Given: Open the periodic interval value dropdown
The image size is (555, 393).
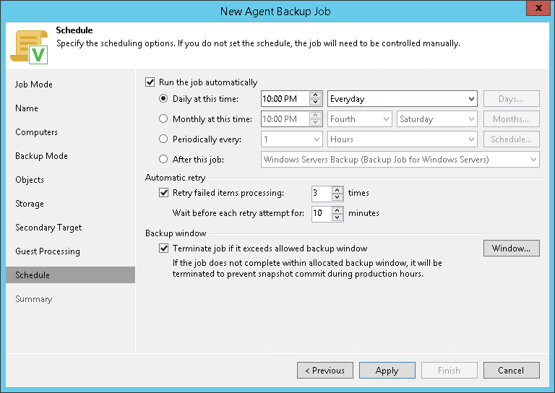Looking at the screenshot, I should 292,139.
